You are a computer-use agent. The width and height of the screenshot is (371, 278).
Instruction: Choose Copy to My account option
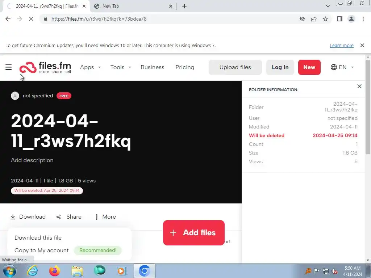[41, 250]
